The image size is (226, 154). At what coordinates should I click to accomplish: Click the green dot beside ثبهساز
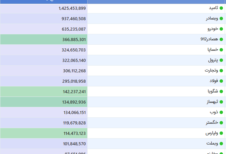(221, 102)
